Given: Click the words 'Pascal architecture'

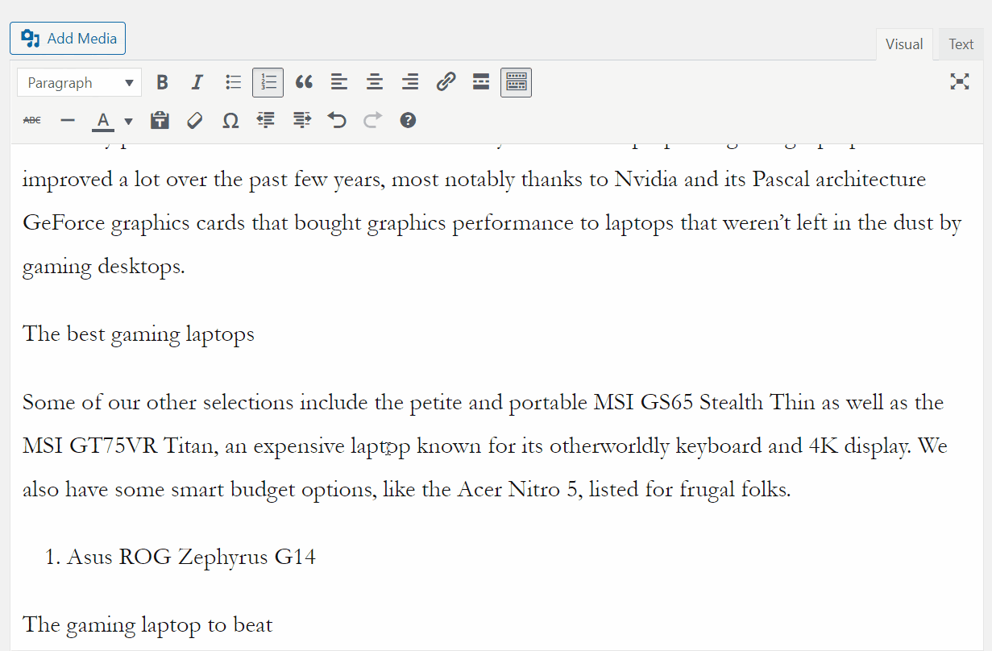Looking at the screenshot, I should pyautogui.click(x=839, y=179).
